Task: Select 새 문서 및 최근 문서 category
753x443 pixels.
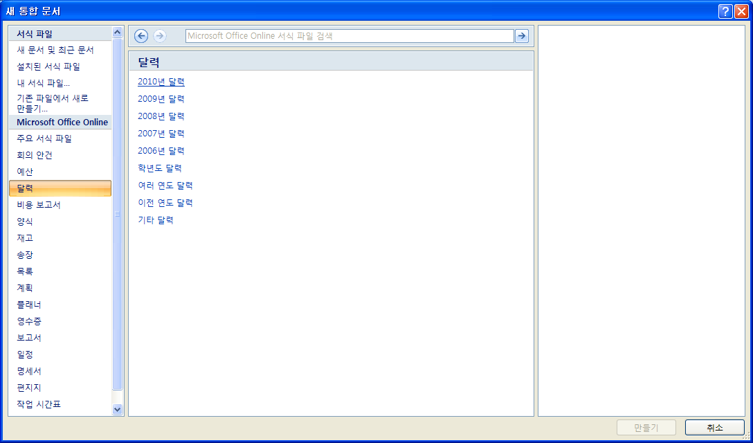Action: 60,50
